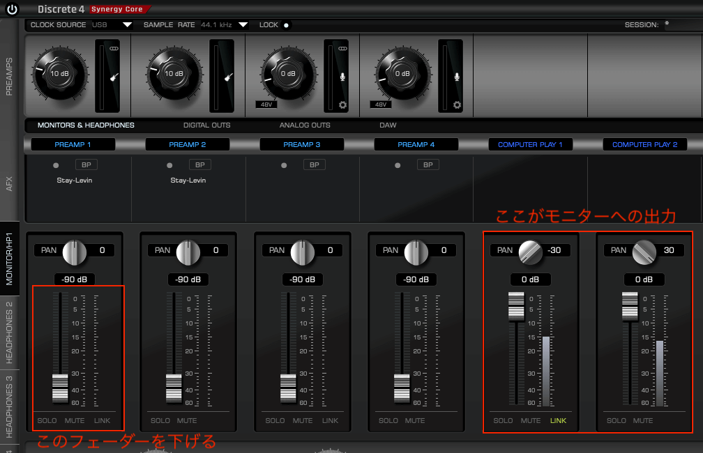
Task: Switch to Analog Outs tab
Action: click(305, 125)
